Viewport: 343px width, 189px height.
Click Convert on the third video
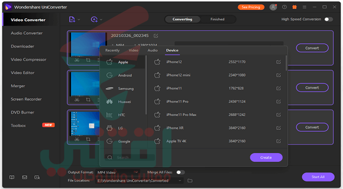(x=312, y=127)
